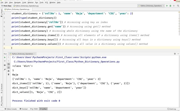
Task: Select the First_Class project breadcrumb
Action: (6, 6)
